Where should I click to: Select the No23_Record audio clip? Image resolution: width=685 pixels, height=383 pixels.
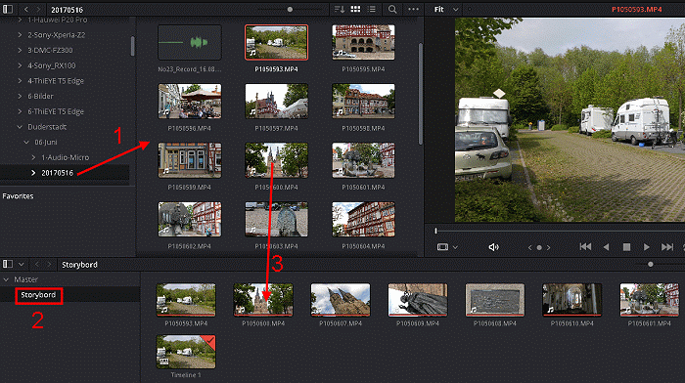[x=190, y=42]
